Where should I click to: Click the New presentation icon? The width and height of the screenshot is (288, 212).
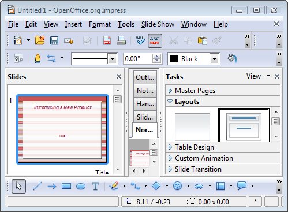[x=18, y=40]
